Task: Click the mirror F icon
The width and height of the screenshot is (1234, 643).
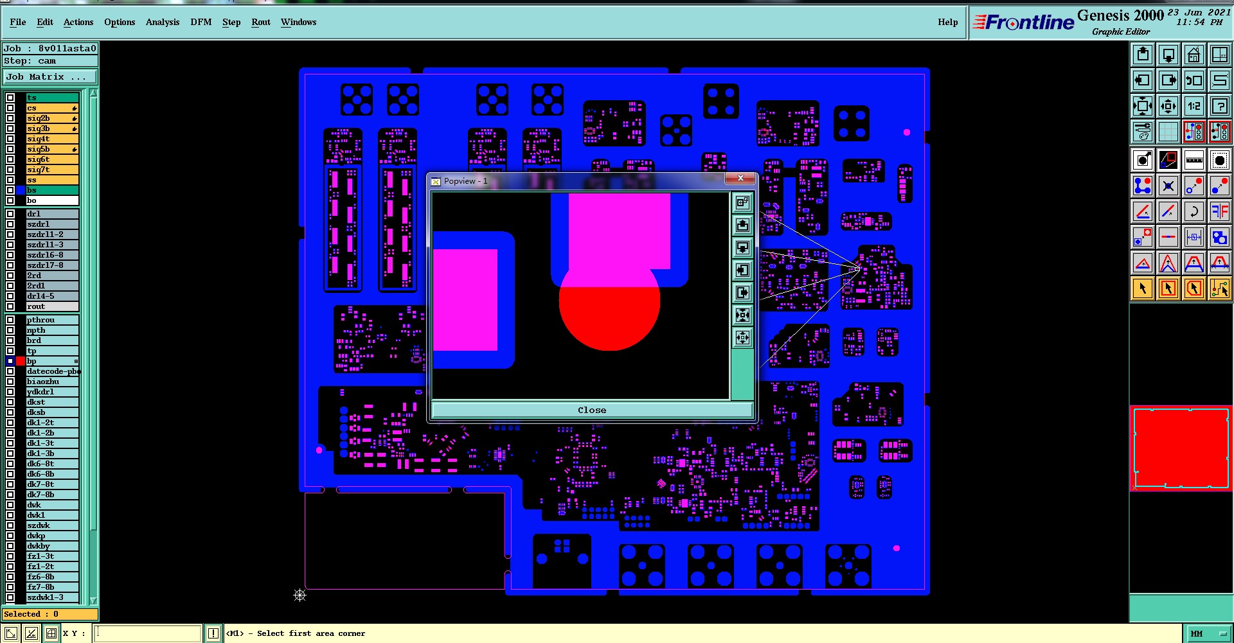Action: pyautogui.click(x=1219, y=211)
